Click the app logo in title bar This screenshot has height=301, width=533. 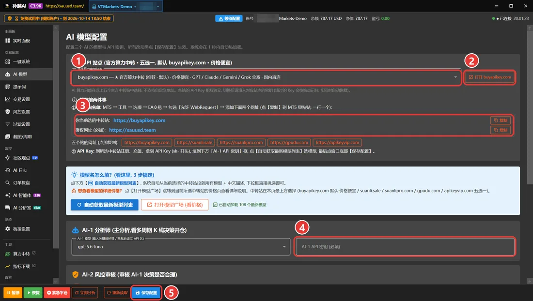[x=7, y=6]
